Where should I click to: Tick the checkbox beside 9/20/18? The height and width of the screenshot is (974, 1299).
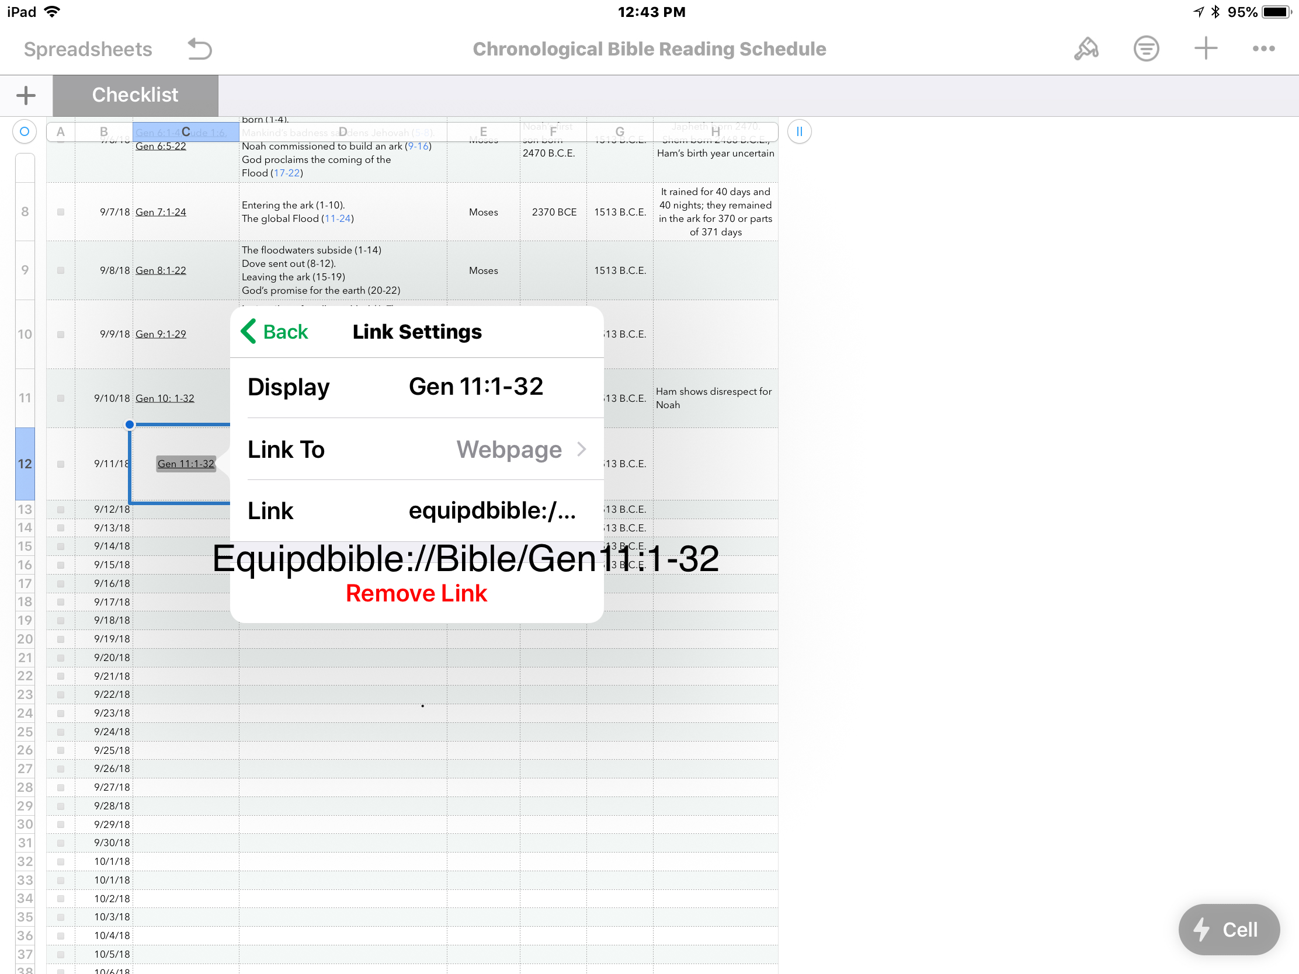pos(61,658)
